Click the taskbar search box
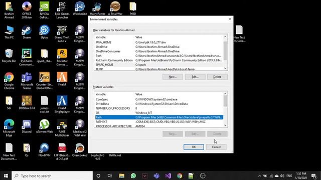321x180 pixels. pyautogui.click(x=52, y=175)
